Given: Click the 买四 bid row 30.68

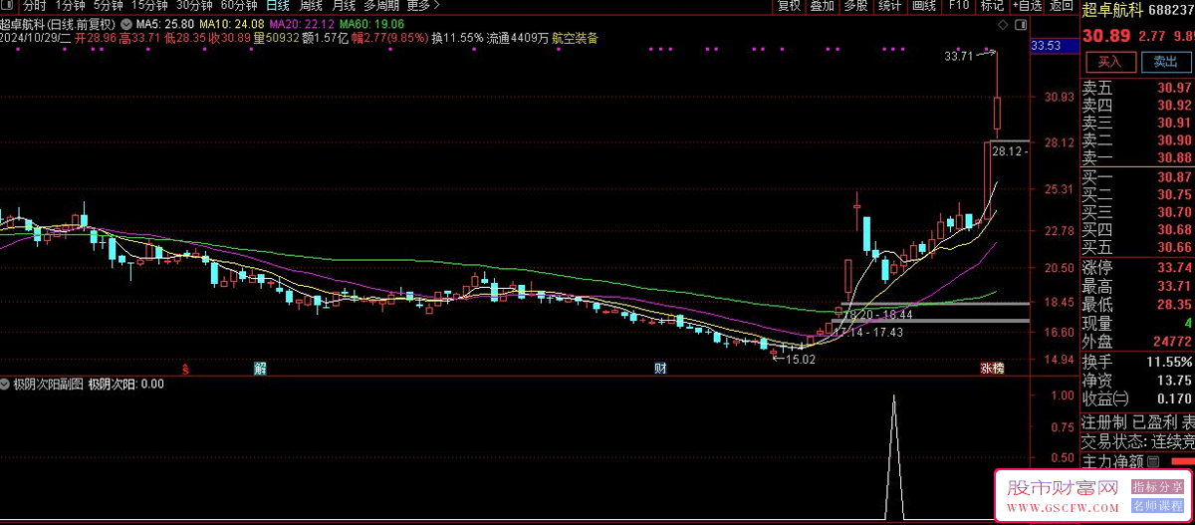Looking at the screenshot, I should coord(1137,229).
